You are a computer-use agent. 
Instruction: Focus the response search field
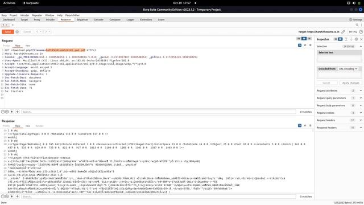[159, 196]
